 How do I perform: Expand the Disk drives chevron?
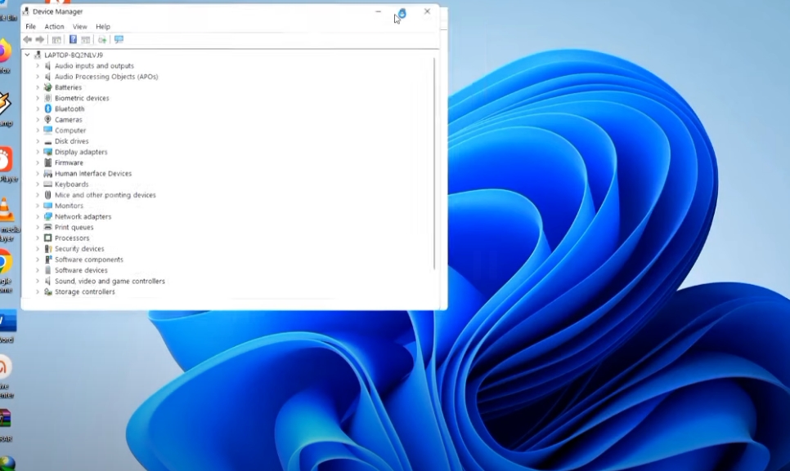tap(38, 141)
